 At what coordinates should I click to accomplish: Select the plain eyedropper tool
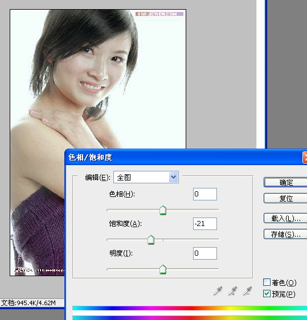pyautogui.click(x=218, y=291)
